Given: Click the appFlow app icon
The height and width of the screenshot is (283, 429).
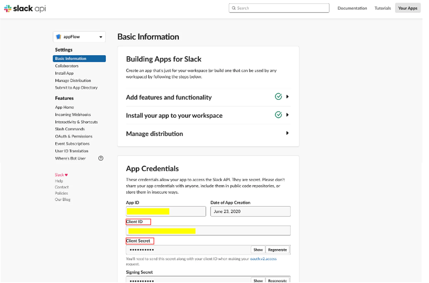Looking at the screenshot, I should pyautogui.click(x=59, y=37).
